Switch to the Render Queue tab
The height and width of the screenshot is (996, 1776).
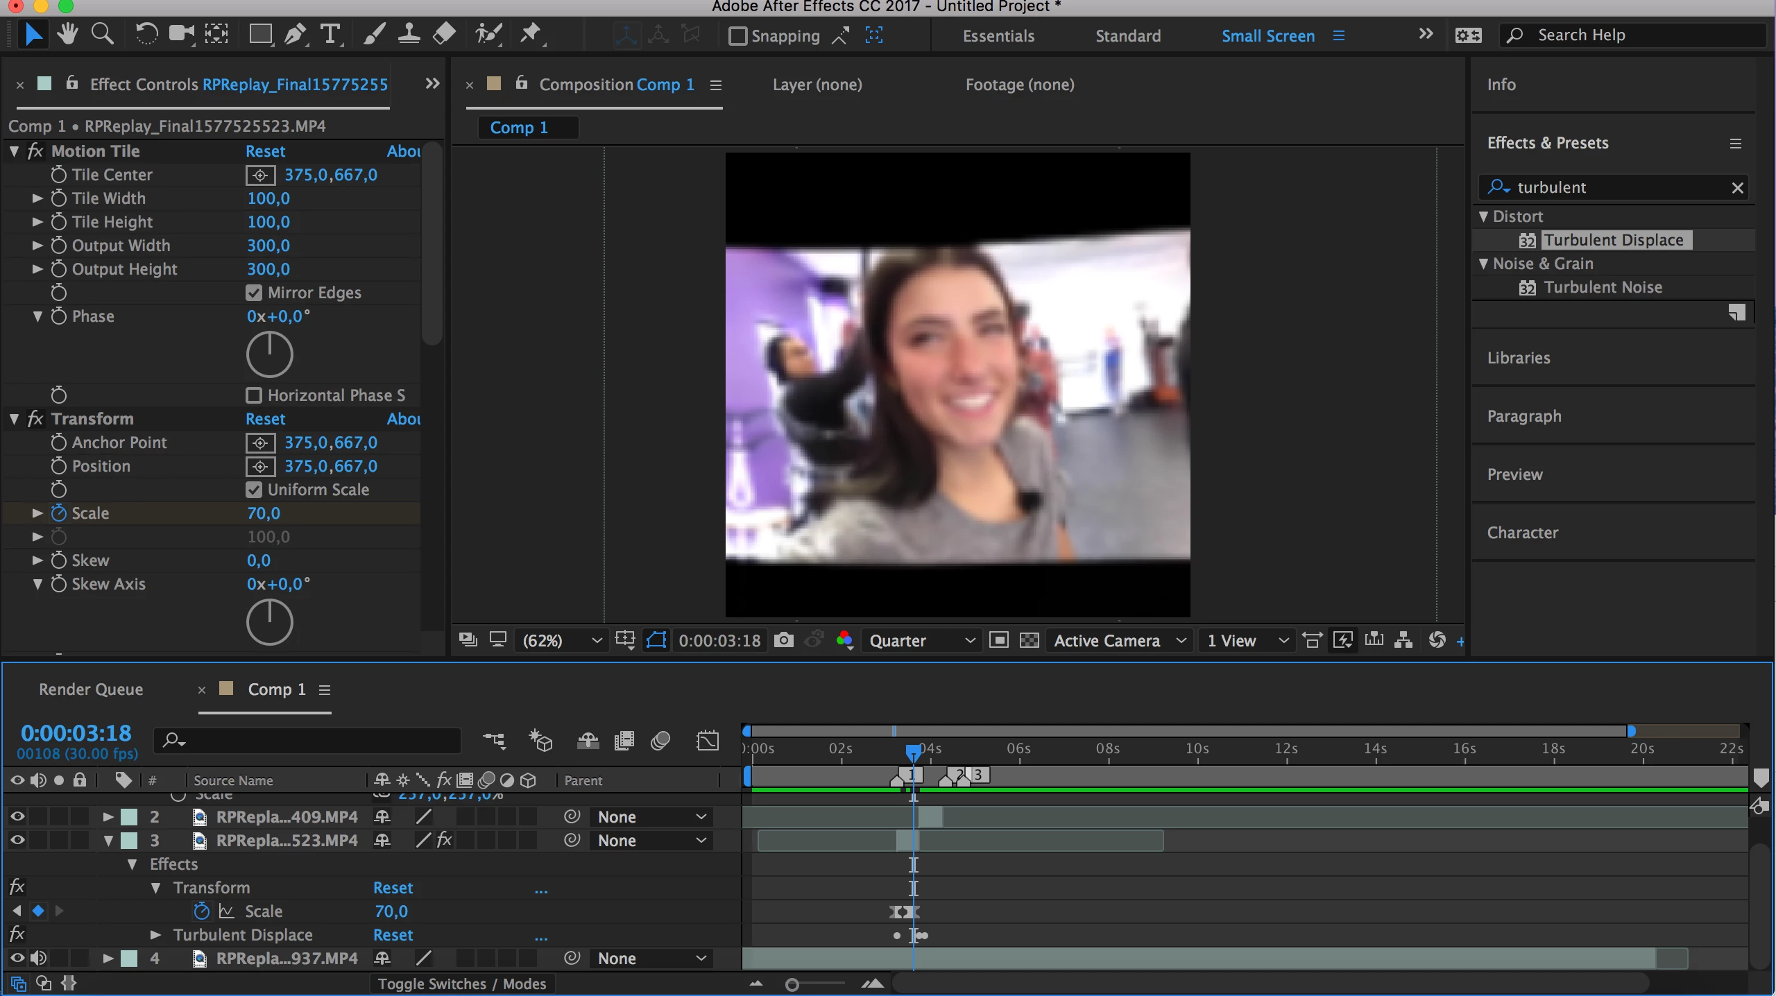pos(91,689)
